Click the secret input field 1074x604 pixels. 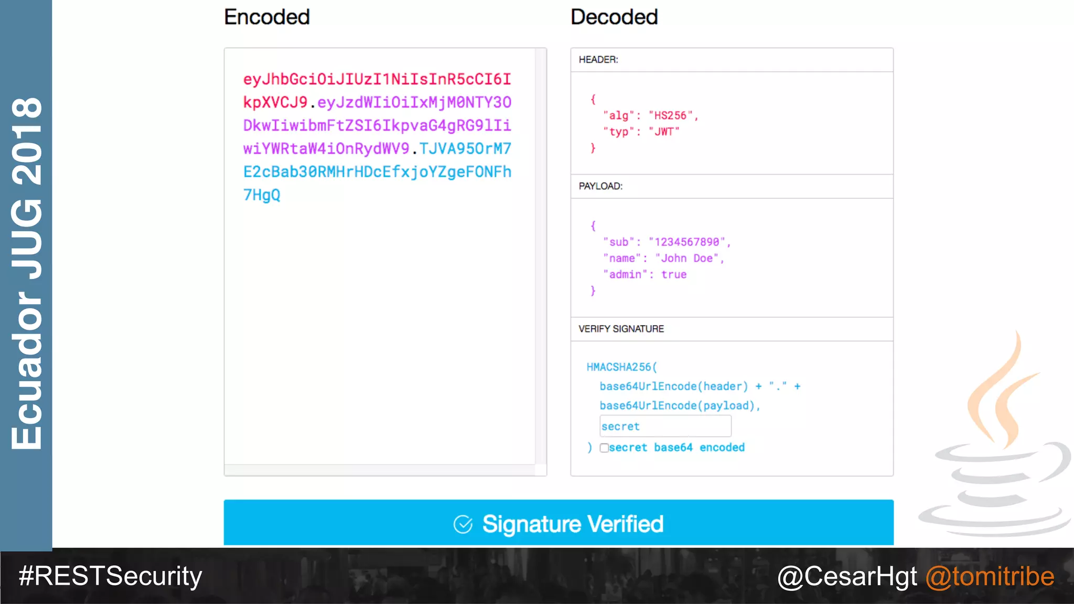665,426
